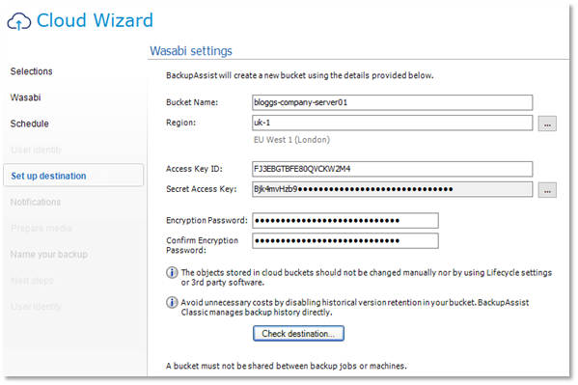578x385 pixels.
Task: Open the region browse button
Action: coord(547,124)
